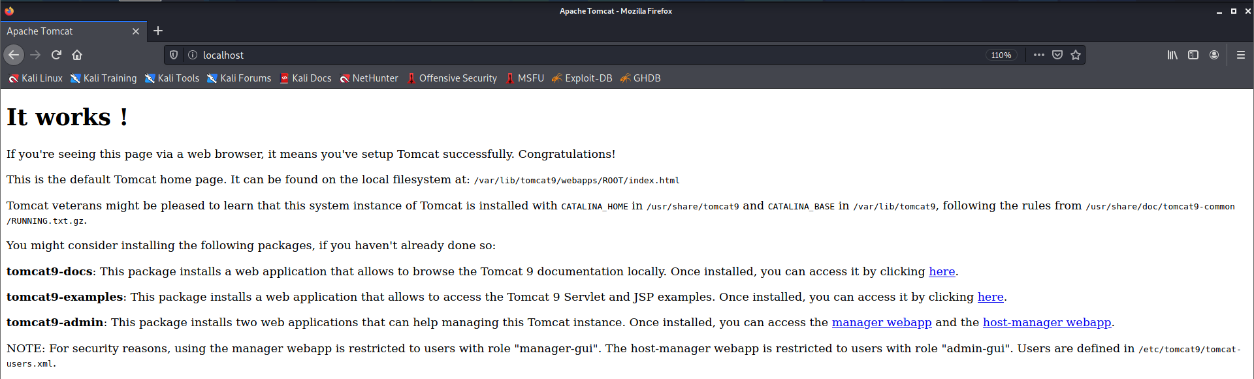The height and width of the screenshot is (379, 1254).
Task: Open the host-manager webapp link
Action: (1047, 322)
